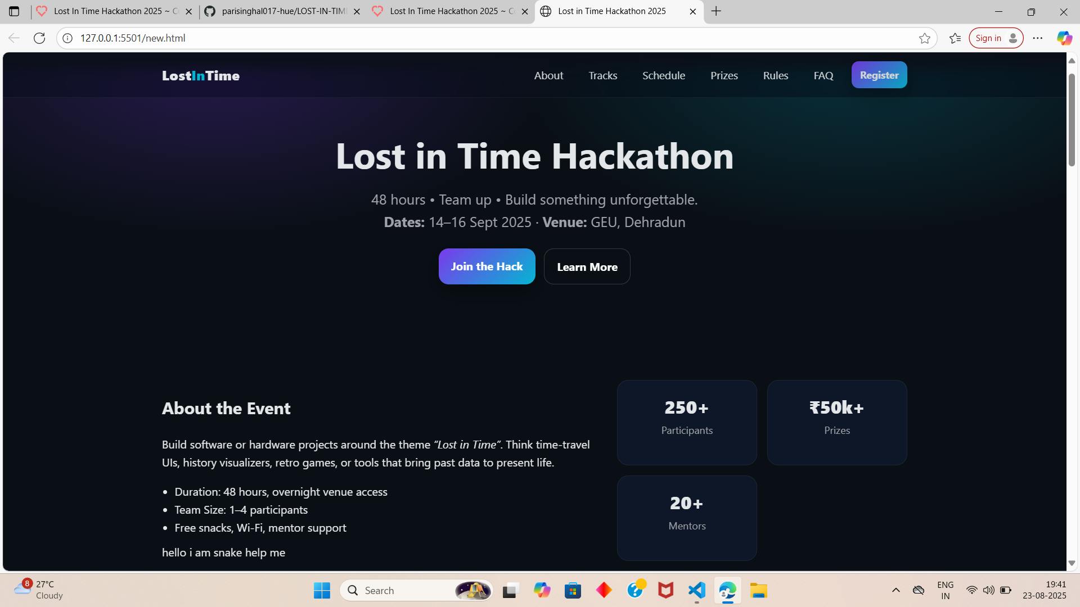
Task: Click the Register button in navbar
Action: 879,75
